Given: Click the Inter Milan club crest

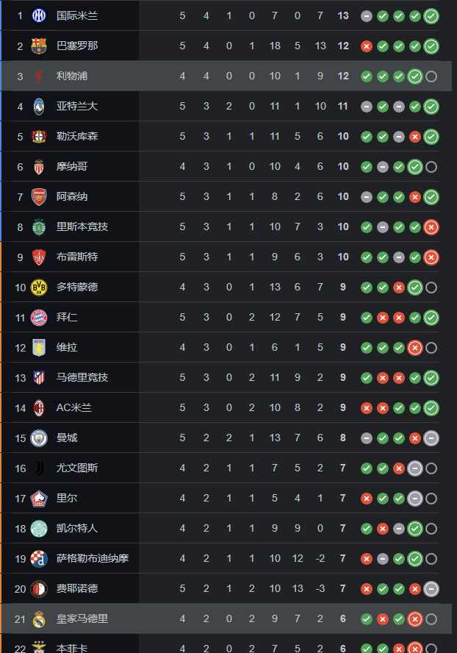Looking at the screenshot, I should point(39,15).
